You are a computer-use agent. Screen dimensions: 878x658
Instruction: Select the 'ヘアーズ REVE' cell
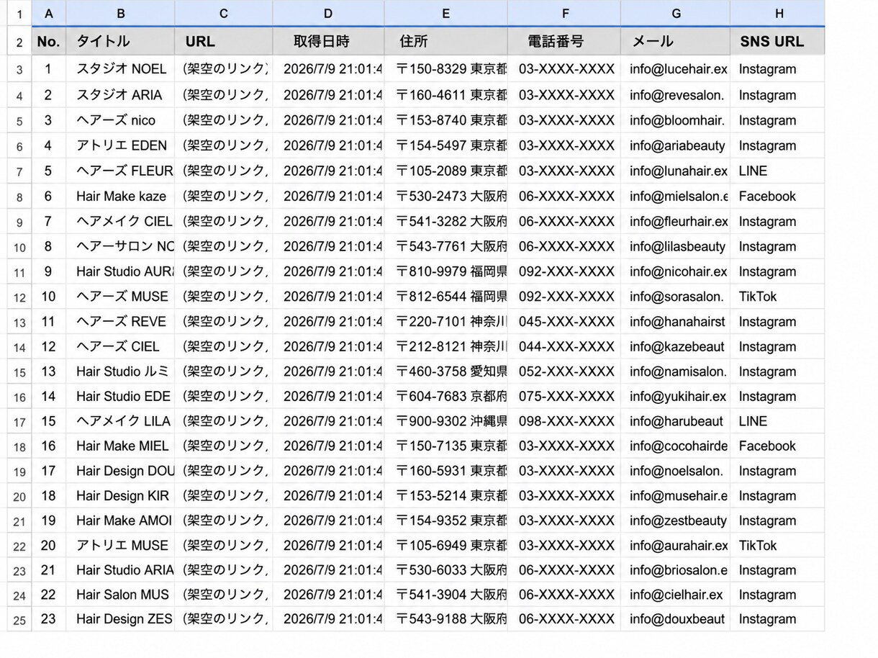[x=120, y=322]
